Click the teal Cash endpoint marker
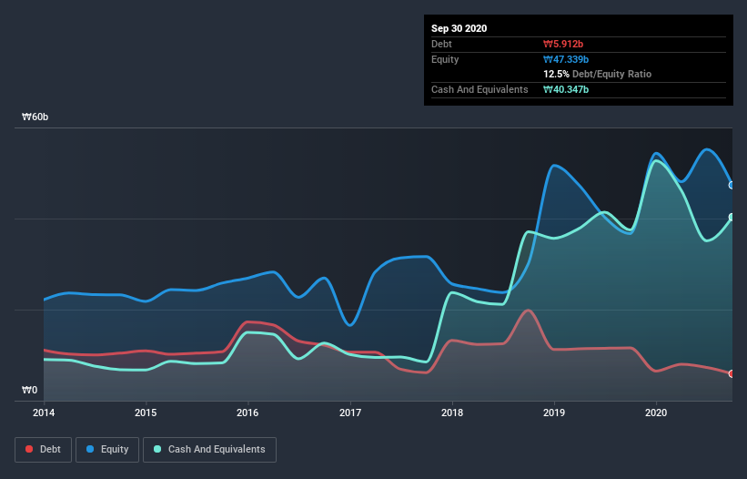The width and height of the screenshot is (747, 479). 732,217
